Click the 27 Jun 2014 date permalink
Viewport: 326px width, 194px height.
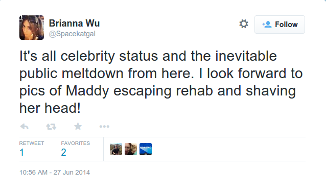point(72,173)
